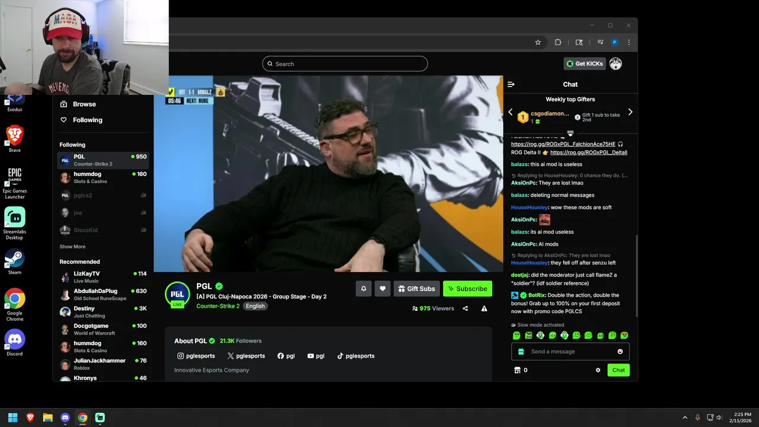759x427 pixels.
Task: Open the emoji picker smiley icon
Action: tap(620, 352)
